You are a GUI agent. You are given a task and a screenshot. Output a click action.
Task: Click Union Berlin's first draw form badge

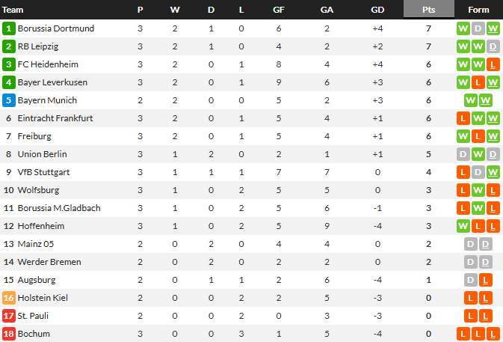click(463, 154)
